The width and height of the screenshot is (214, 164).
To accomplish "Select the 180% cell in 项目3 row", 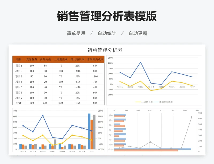I will pos(95,76).
